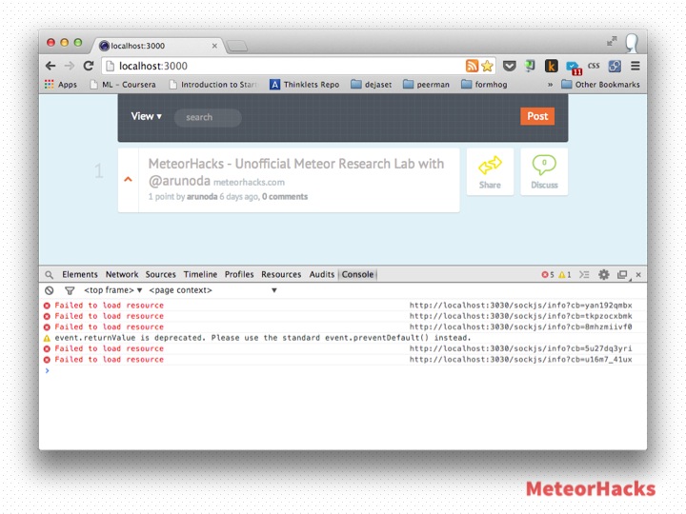This screenshot has width=686, height=514.
Task: Switch to the Elements tab
Action: point(80,274)
